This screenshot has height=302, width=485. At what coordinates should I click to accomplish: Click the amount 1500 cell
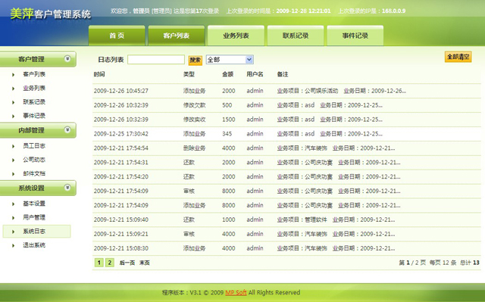pyautogui.click(x=229, y=120)
